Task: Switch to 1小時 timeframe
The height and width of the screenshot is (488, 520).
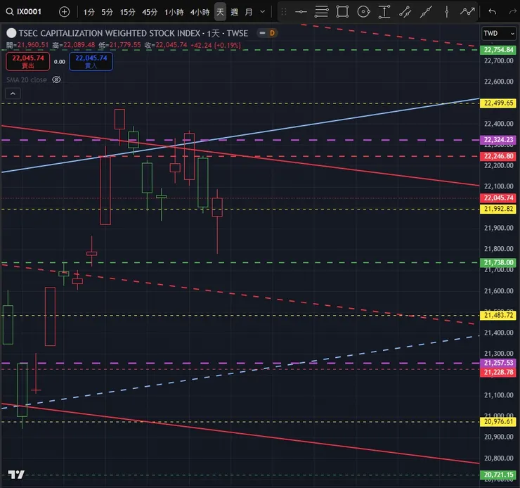Action: 174,12
